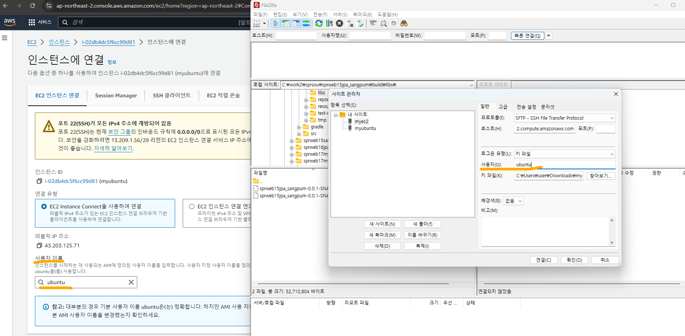
Task: Click Browse key file button
Action: click(x=601, y=176)
